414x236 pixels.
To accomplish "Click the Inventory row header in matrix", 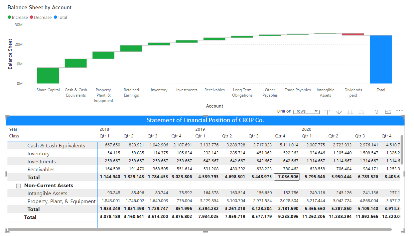I will tap(39, 154).
